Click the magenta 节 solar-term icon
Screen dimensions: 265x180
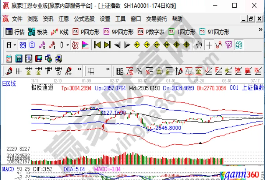tap(229, 45)
